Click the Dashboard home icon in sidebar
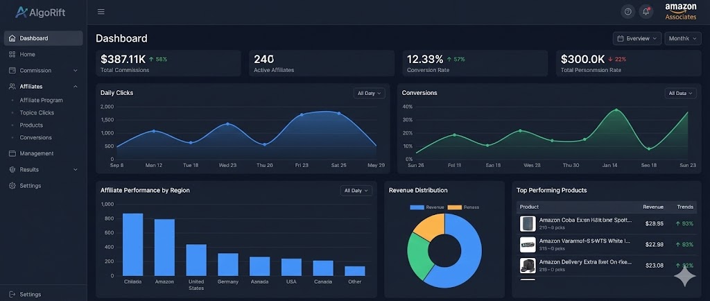 pos(12,38)
